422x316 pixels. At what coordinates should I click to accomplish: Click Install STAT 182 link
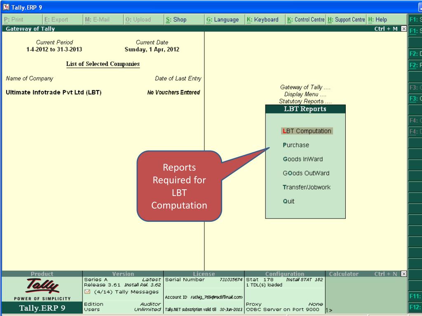305,280
